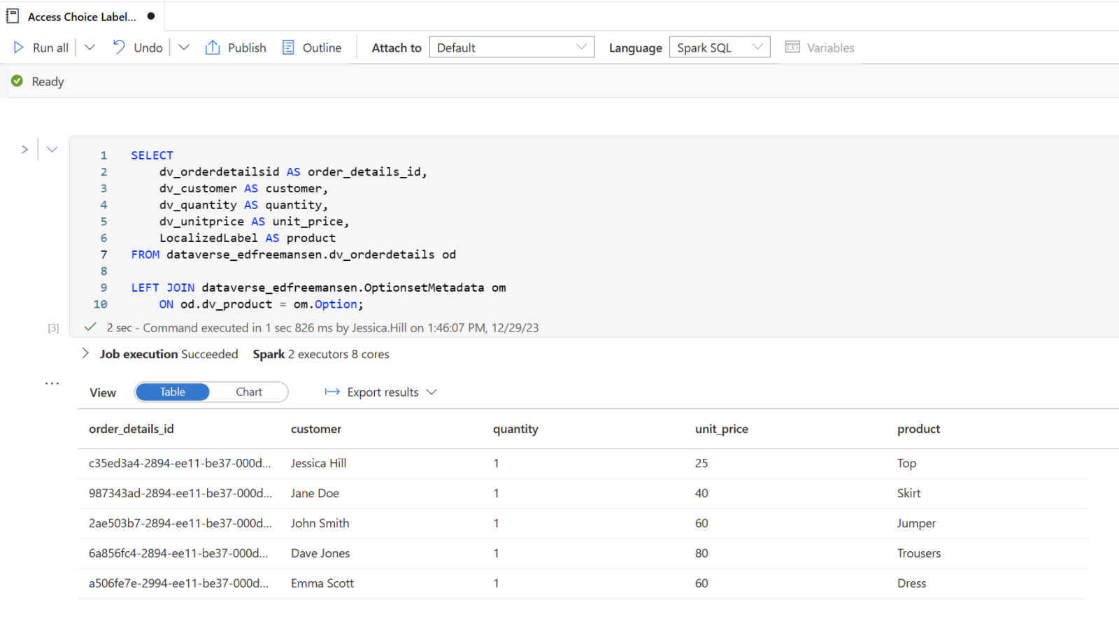Click the Export results arrow icon
Image resolution: width=1119 pixels, height=626 pixels.
pyautogui.click(x=332, y=392)
